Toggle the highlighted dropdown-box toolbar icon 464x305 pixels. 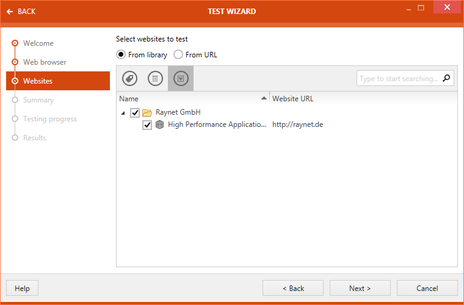pos(181,79)
